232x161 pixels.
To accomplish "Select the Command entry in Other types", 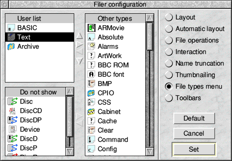I will click(116, 140).
